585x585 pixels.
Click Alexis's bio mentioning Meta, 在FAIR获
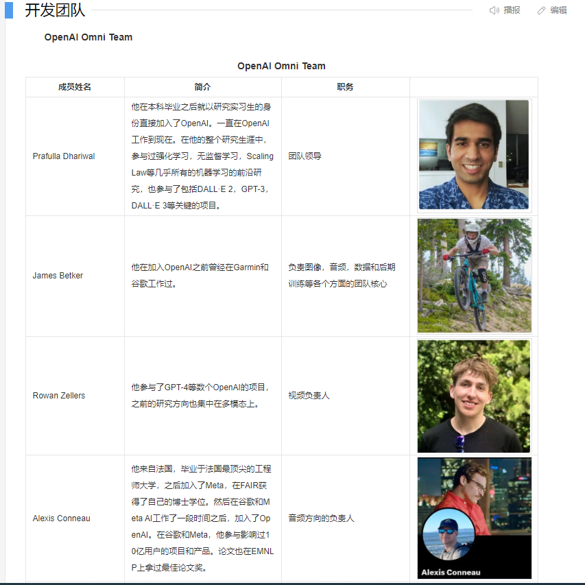pos(202,518)
